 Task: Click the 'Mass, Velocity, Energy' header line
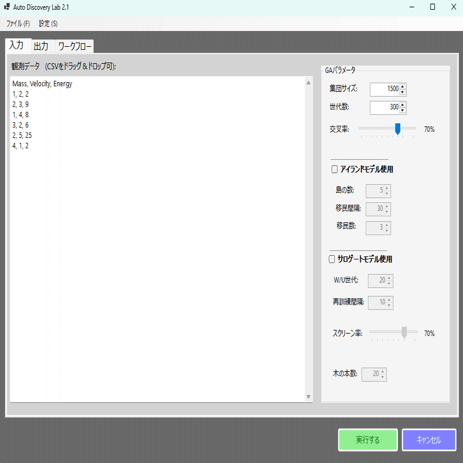coord(42,84)
